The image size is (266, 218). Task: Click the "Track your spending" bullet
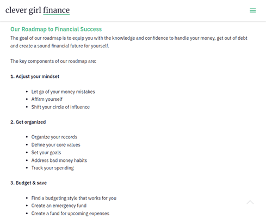coord(53,168)
